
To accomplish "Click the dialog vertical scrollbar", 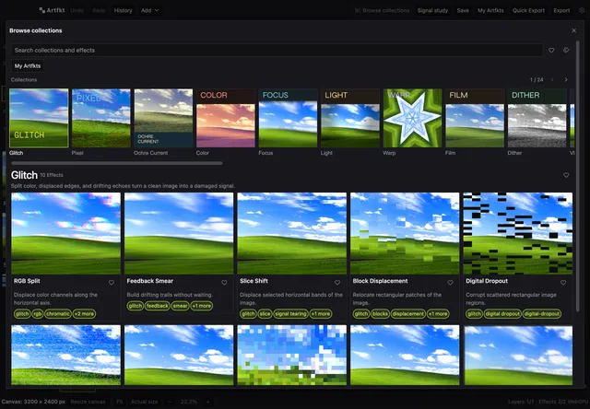I will tap(578, 177).
